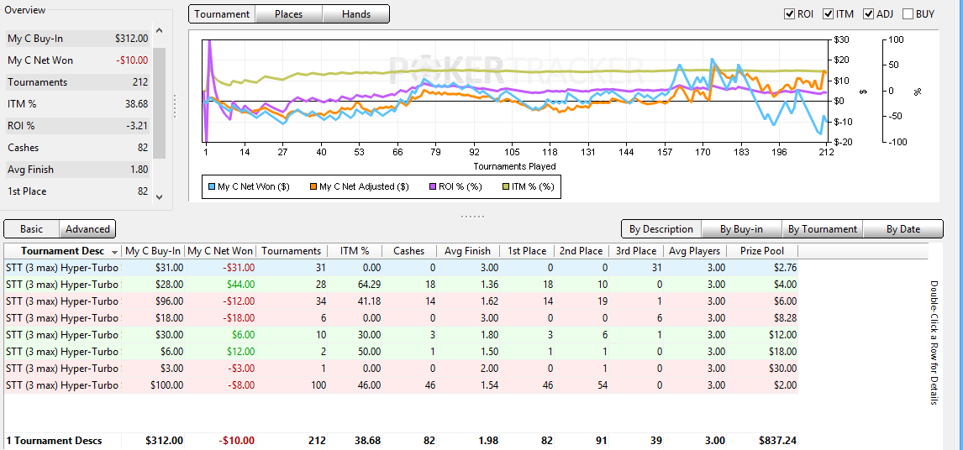Show report By Date

[x=902, y=229]
